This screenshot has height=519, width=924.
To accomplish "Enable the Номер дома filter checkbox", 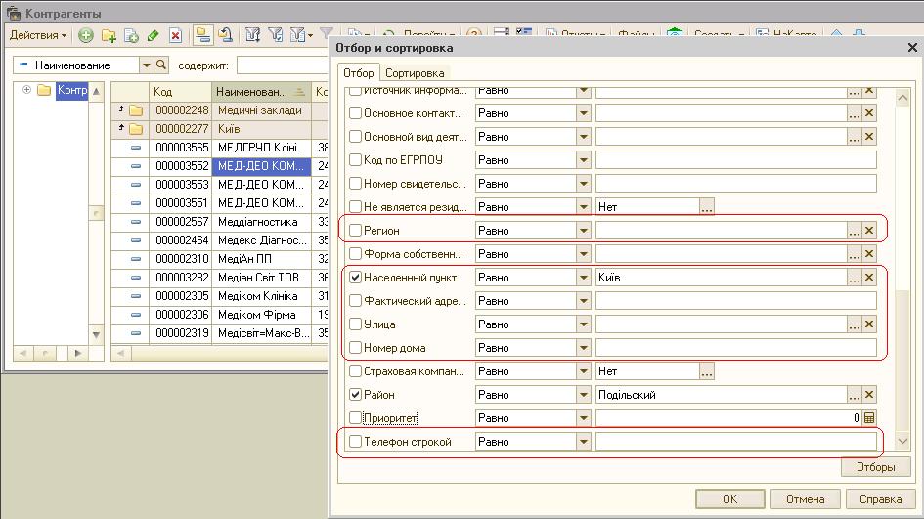I will (x=355, y=348).
